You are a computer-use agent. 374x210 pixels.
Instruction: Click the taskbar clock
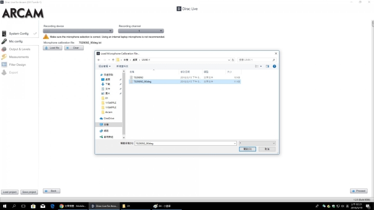point(356,206)
